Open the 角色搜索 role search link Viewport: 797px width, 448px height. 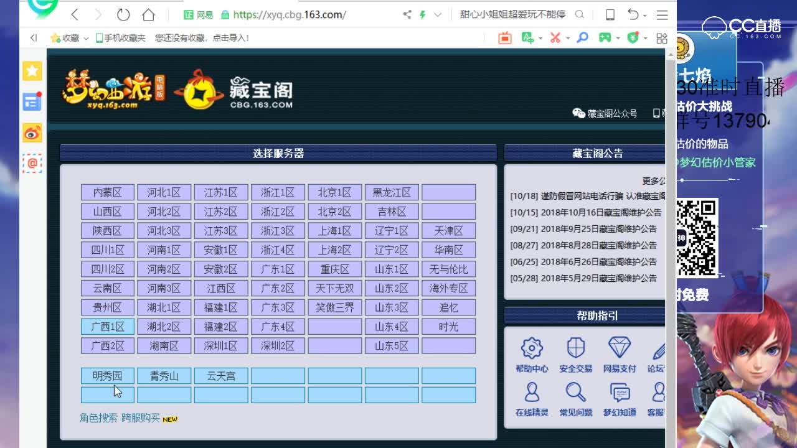coord(98,418)
